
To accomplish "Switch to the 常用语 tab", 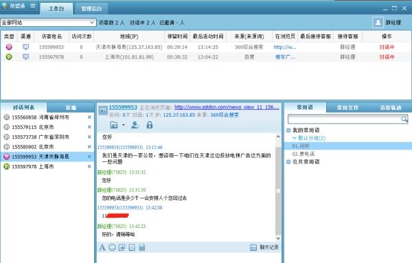I will pos(305,107).
